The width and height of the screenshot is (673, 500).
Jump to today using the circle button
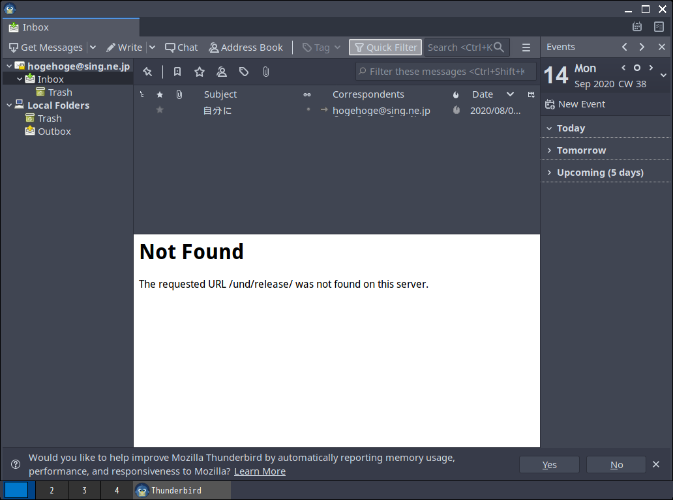tap(637, 68)
